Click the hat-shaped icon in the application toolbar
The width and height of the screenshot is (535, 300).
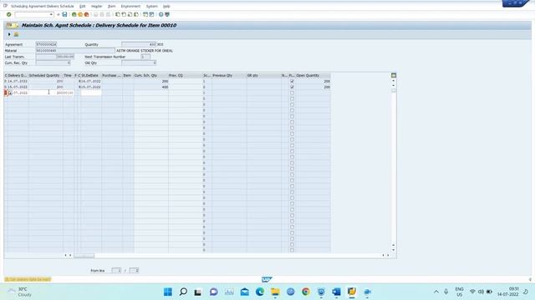tap(16, 34)
